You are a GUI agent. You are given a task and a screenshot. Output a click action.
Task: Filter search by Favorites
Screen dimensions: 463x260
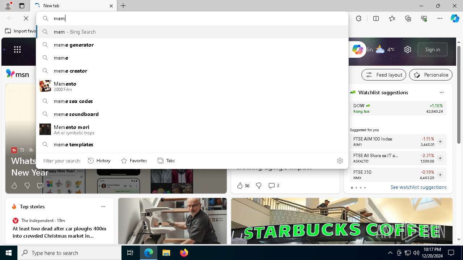tap(134, 161)
